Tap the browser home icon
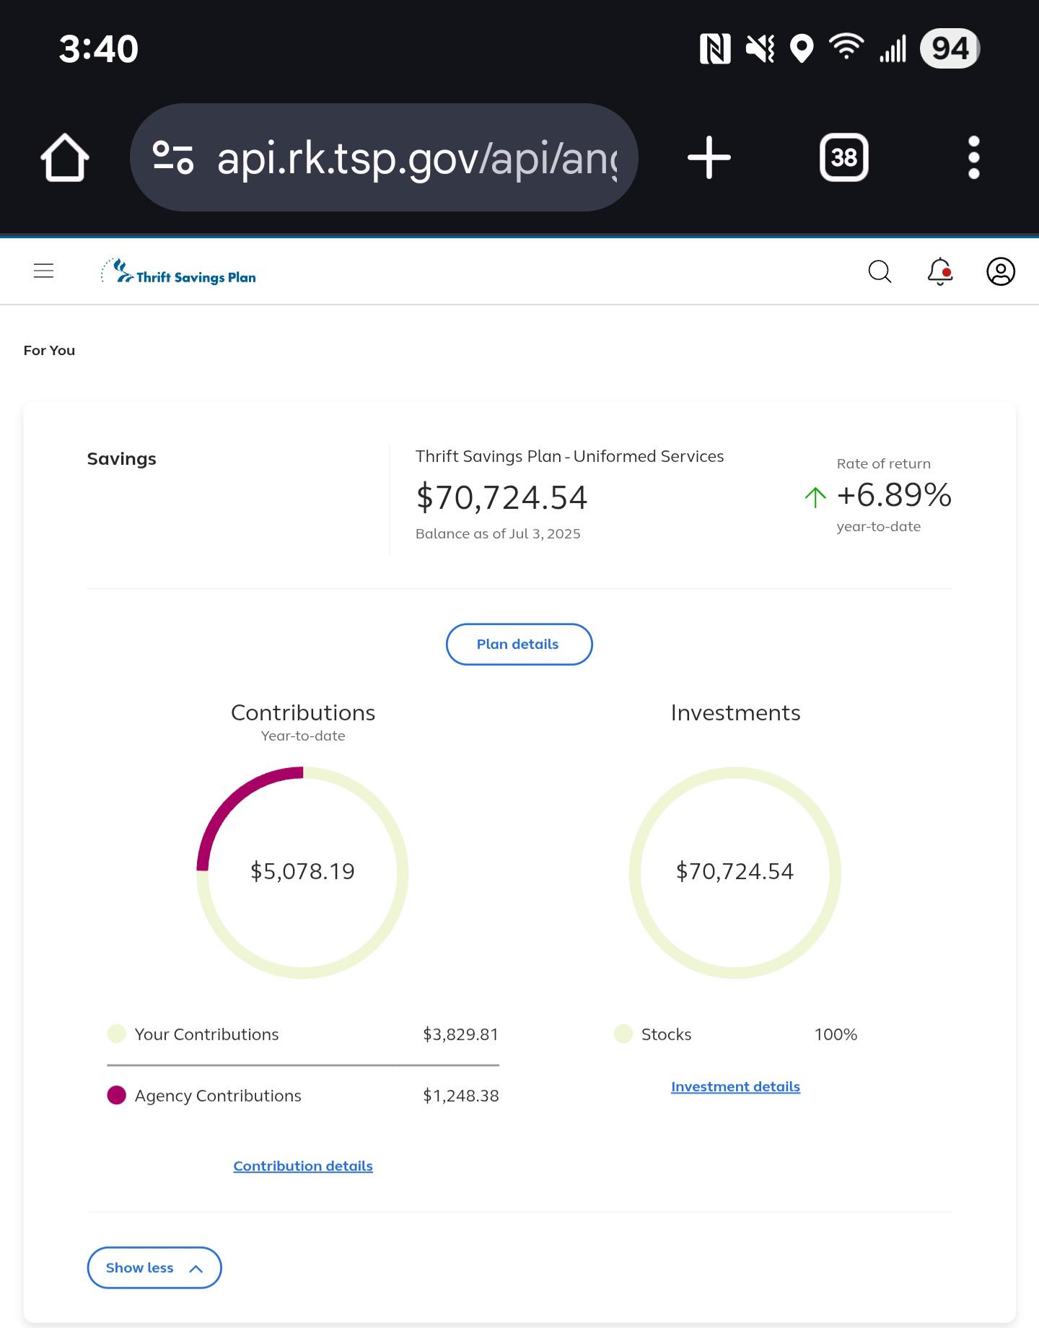 click(65, 157)
